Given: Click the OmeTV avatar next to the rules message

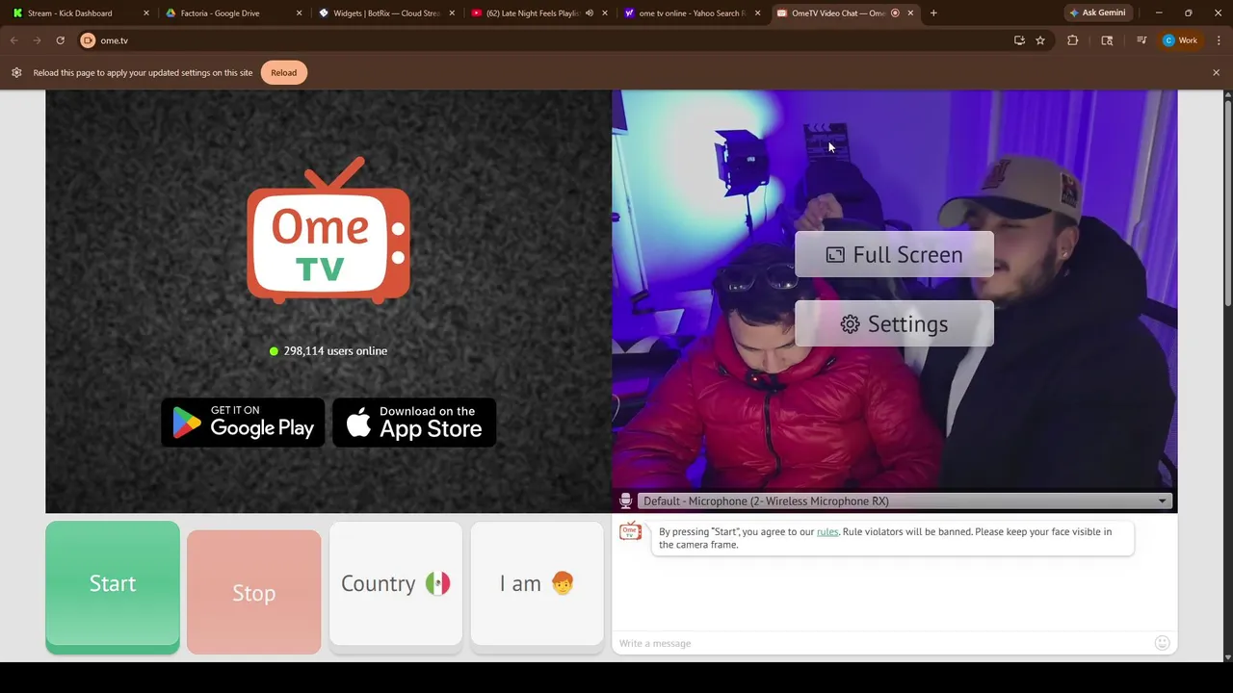Looking at the screenshot, I should pos(631,531).
